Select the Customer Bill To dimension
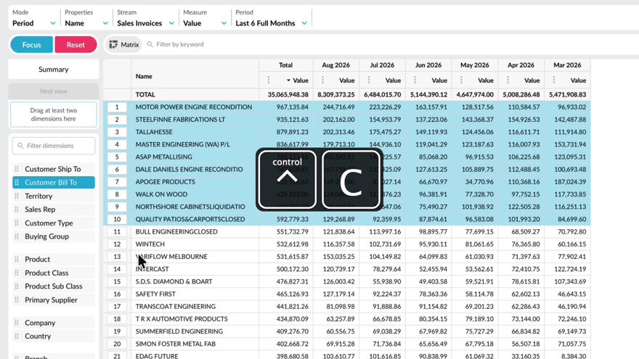This screenshot has height=359, width=639. tap(54, 182)
